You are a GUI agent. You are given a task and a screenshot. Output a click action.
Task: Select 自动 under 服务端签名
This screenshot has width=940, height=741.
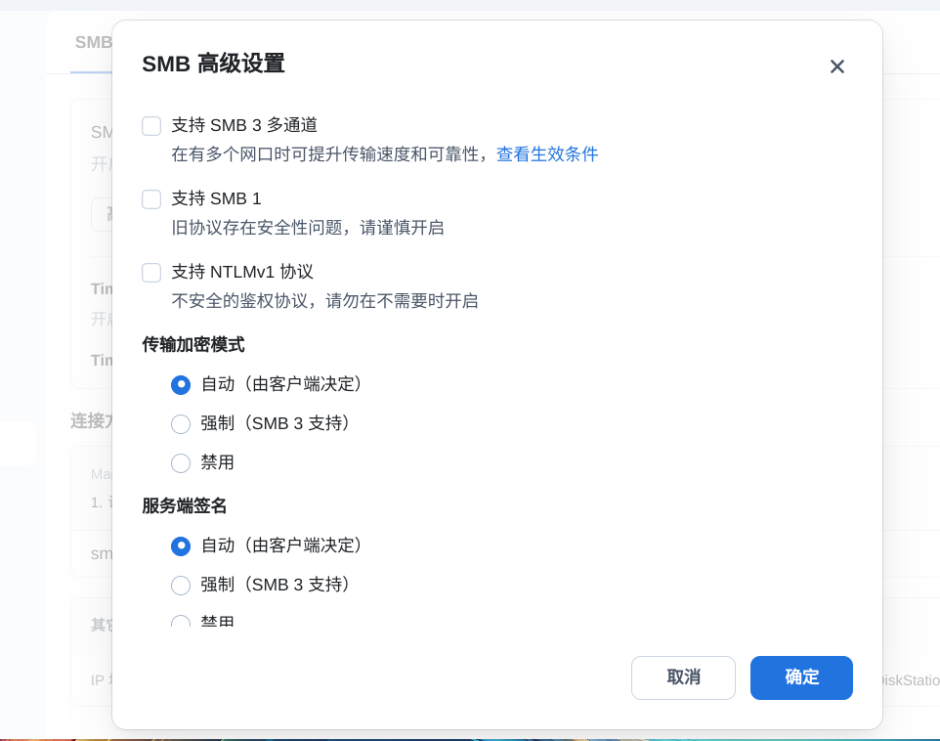[x=181, y=546]
